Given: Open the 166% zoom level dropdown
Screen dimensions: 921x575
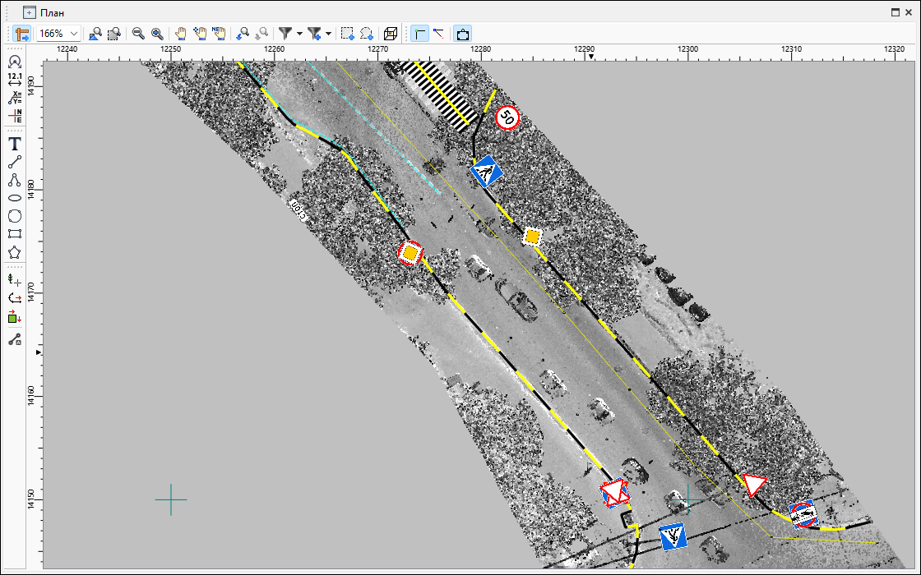Looking at the screenshot, I should pos(74,34).
